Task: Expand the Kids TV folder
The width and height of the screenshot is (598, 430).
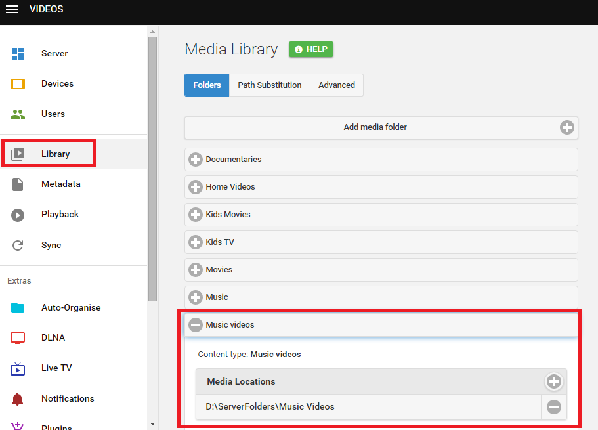Action: pyautogui.click(x=196, y=242)
